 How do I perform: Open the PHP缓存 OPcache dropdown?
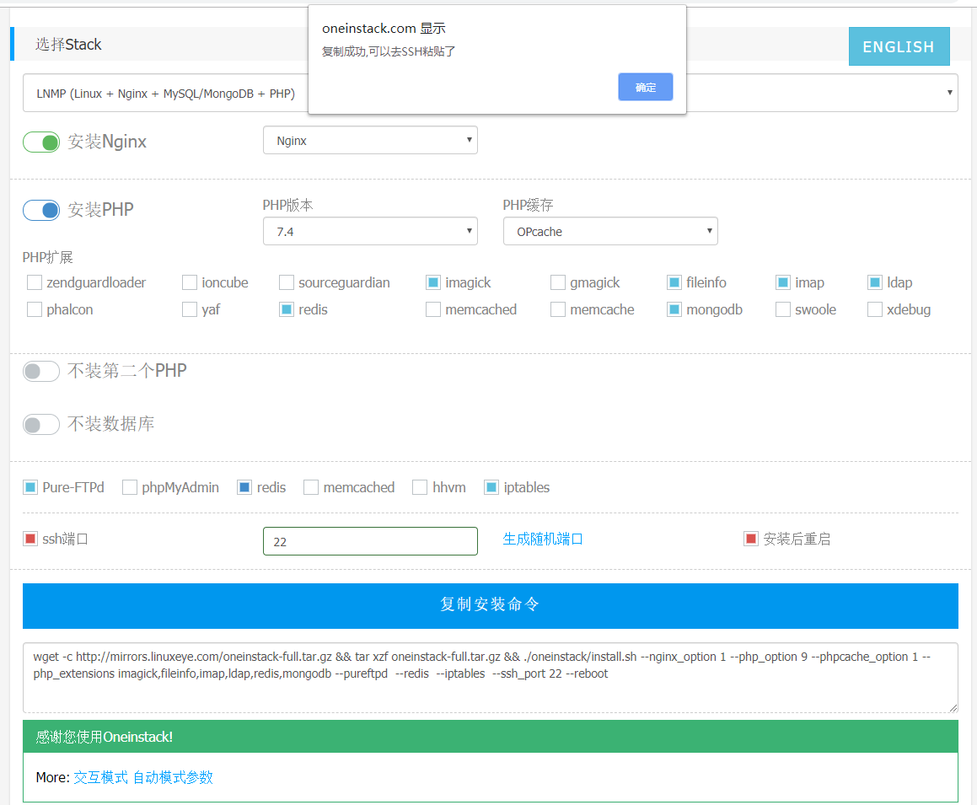click(x=610, y=231)
